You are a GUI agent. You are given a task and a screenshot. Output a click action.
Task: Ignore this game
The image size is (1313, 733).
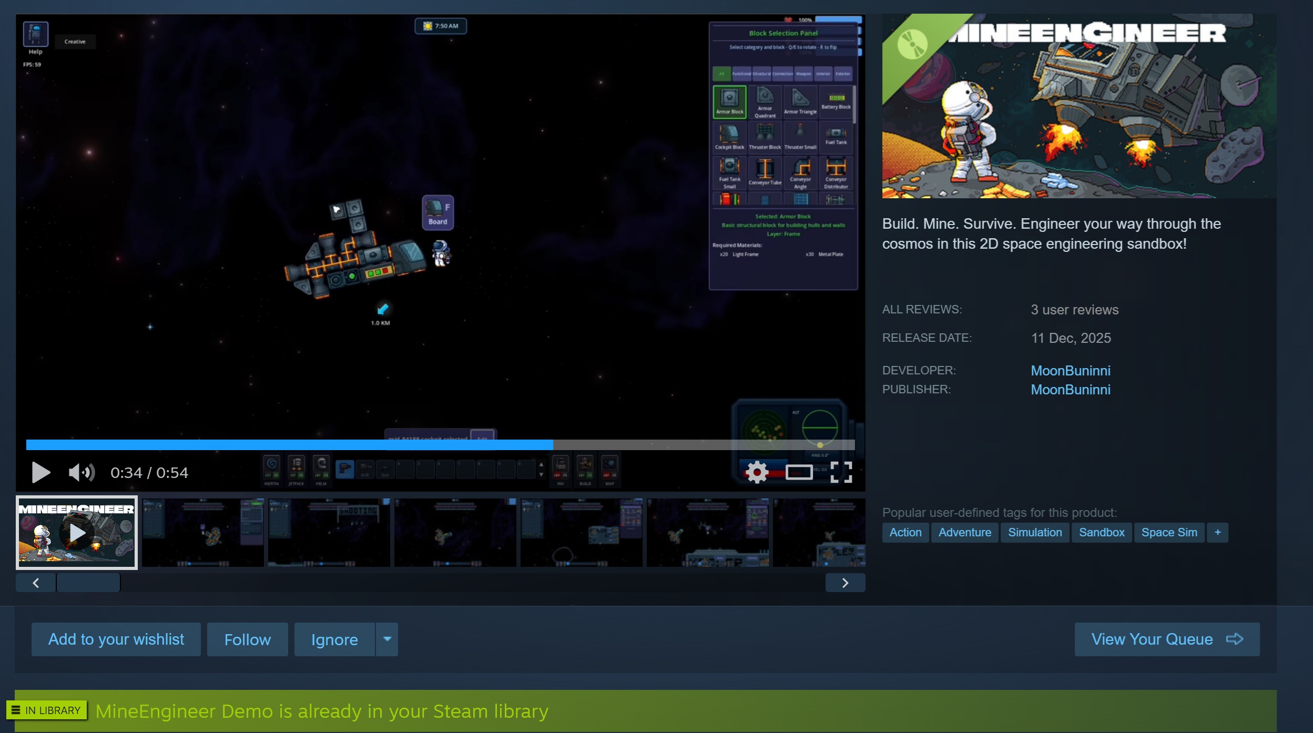point(334,639)
